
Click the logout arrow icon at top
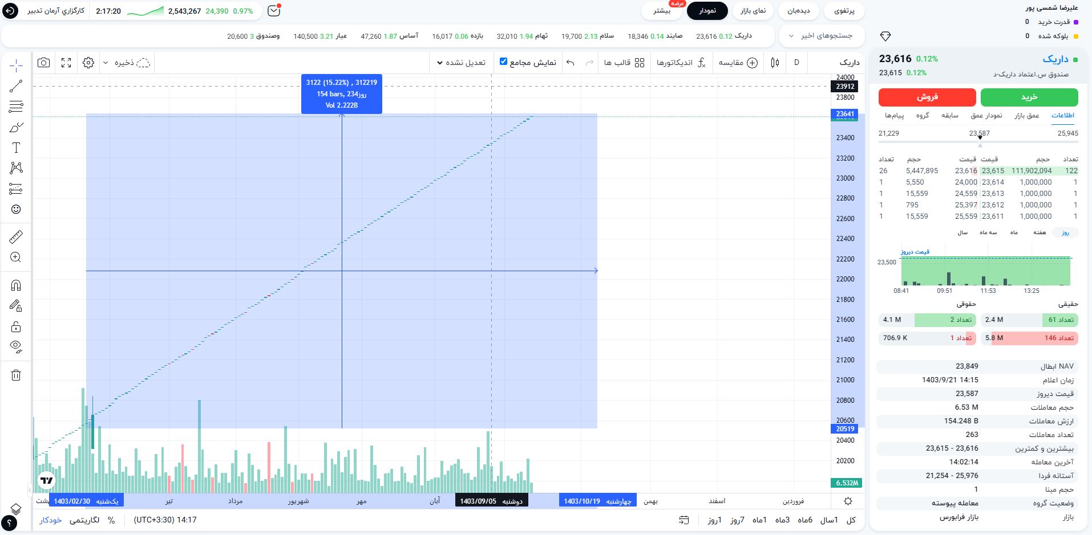11,11
